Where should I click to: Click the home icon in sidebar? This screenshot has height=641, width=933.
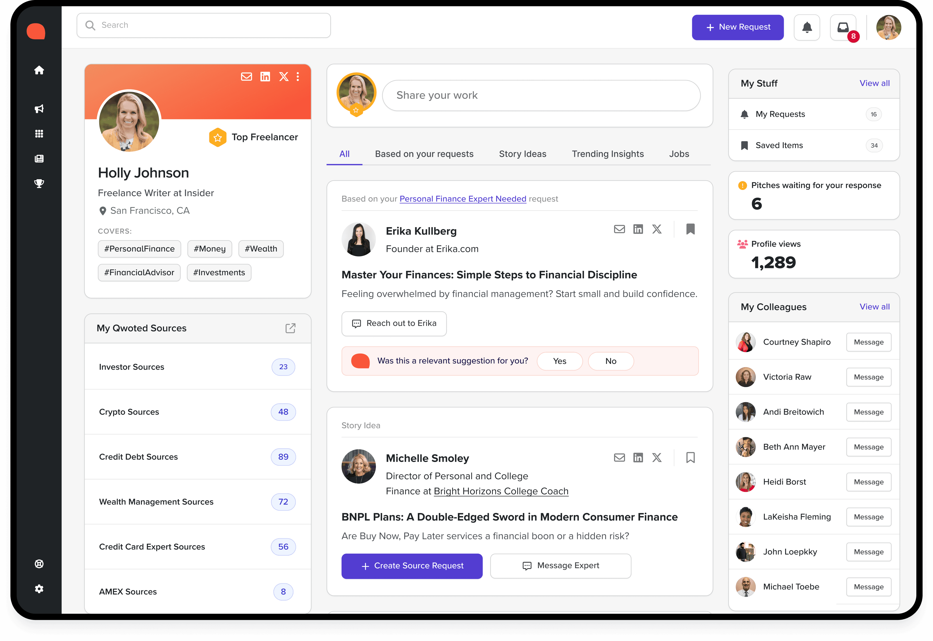[x=39, y=70]
